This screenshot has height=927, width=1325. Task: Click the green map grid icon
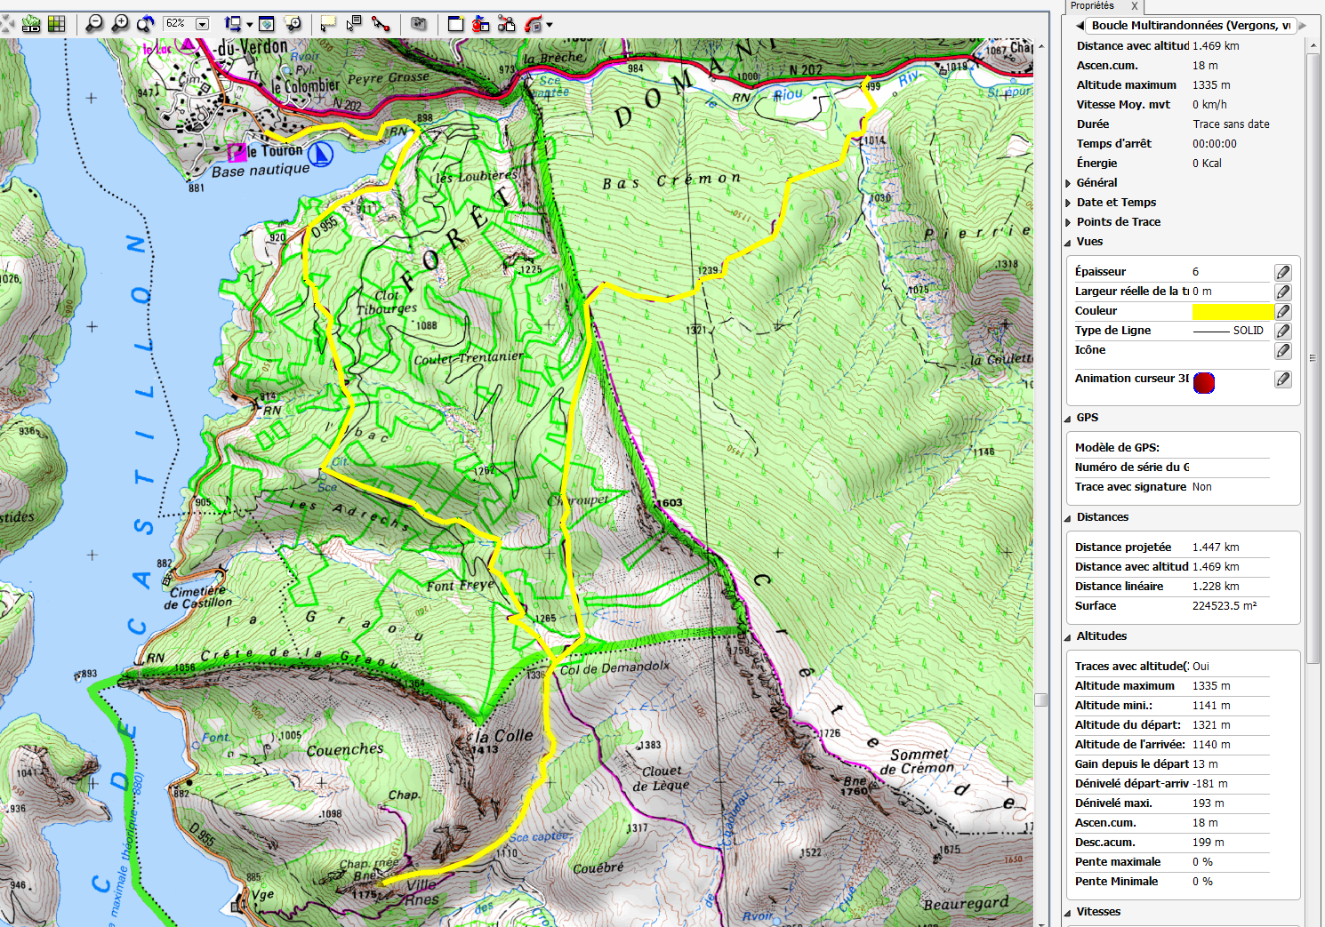tap(57, 24)
